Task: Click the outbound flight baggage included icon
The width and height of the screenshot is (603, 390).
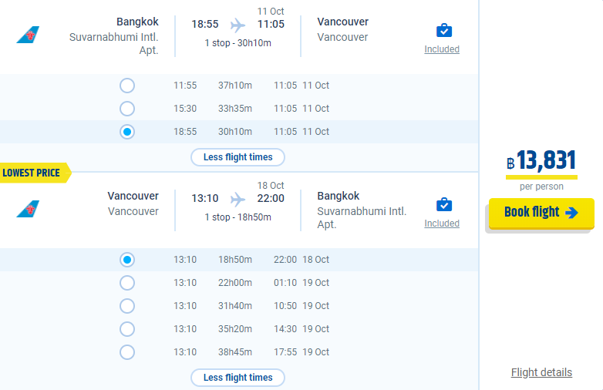Action: [x=444, y=30]
